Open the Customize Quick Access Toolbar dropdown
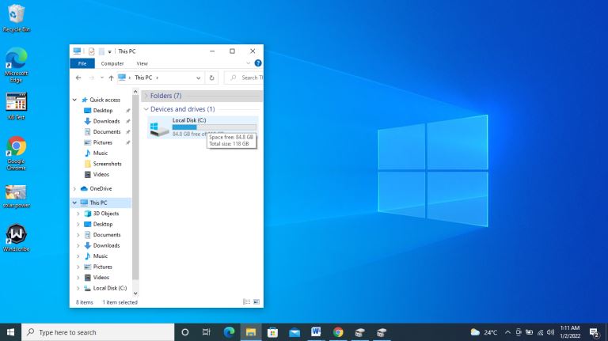Viewport: 608px width, 341px height. tap(110, 51)
